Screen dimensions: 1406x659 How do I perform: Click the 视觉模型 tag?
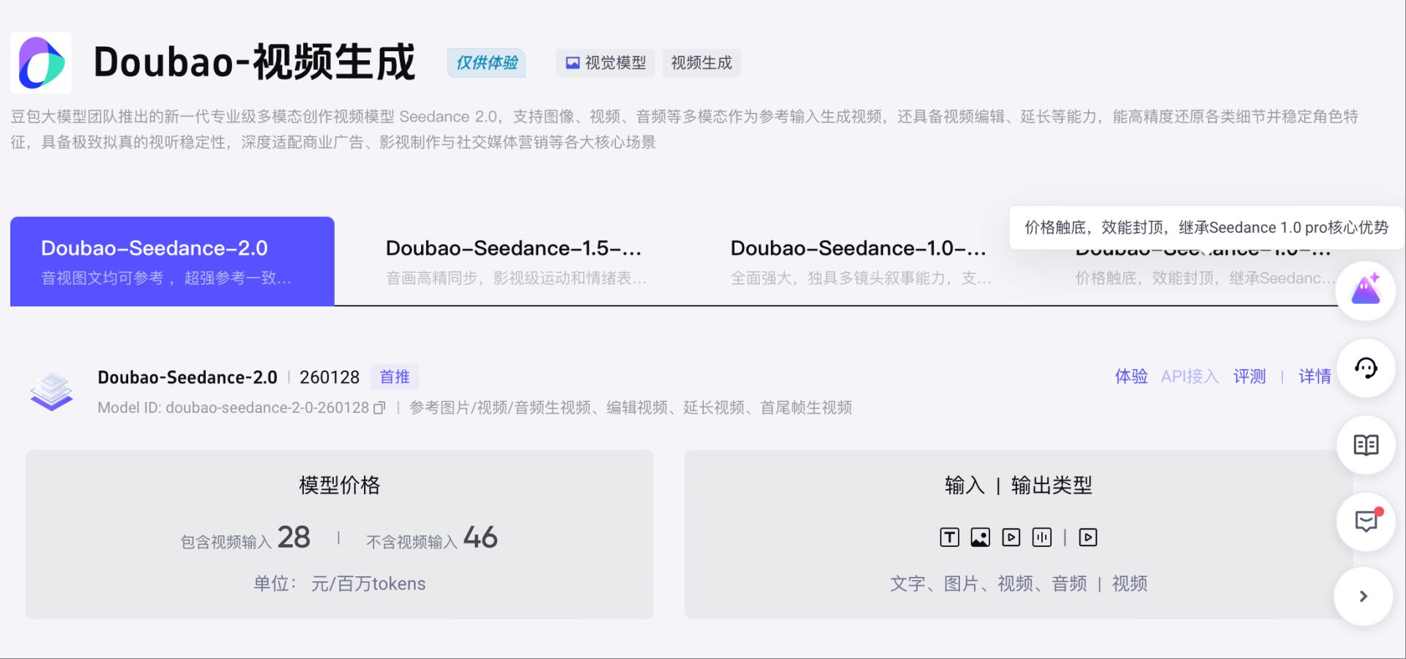point(606,63)
